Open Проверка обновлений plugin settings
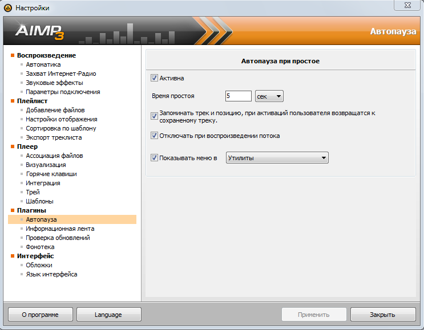The height and width of the screenshot is (330, 424). tap(58, 238)
